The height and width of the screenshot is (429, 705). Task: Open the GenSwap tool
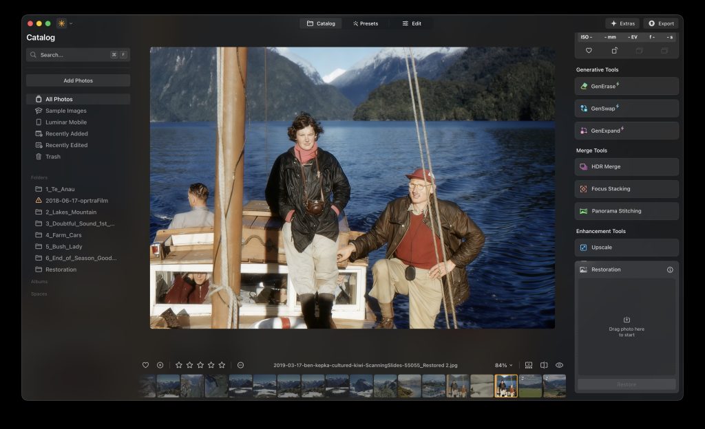point(626,108)
